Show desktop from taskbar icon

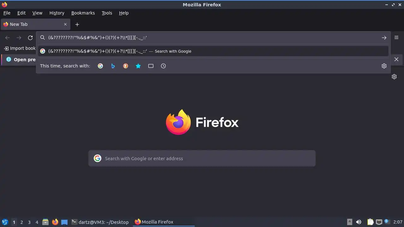pos(64,222)
